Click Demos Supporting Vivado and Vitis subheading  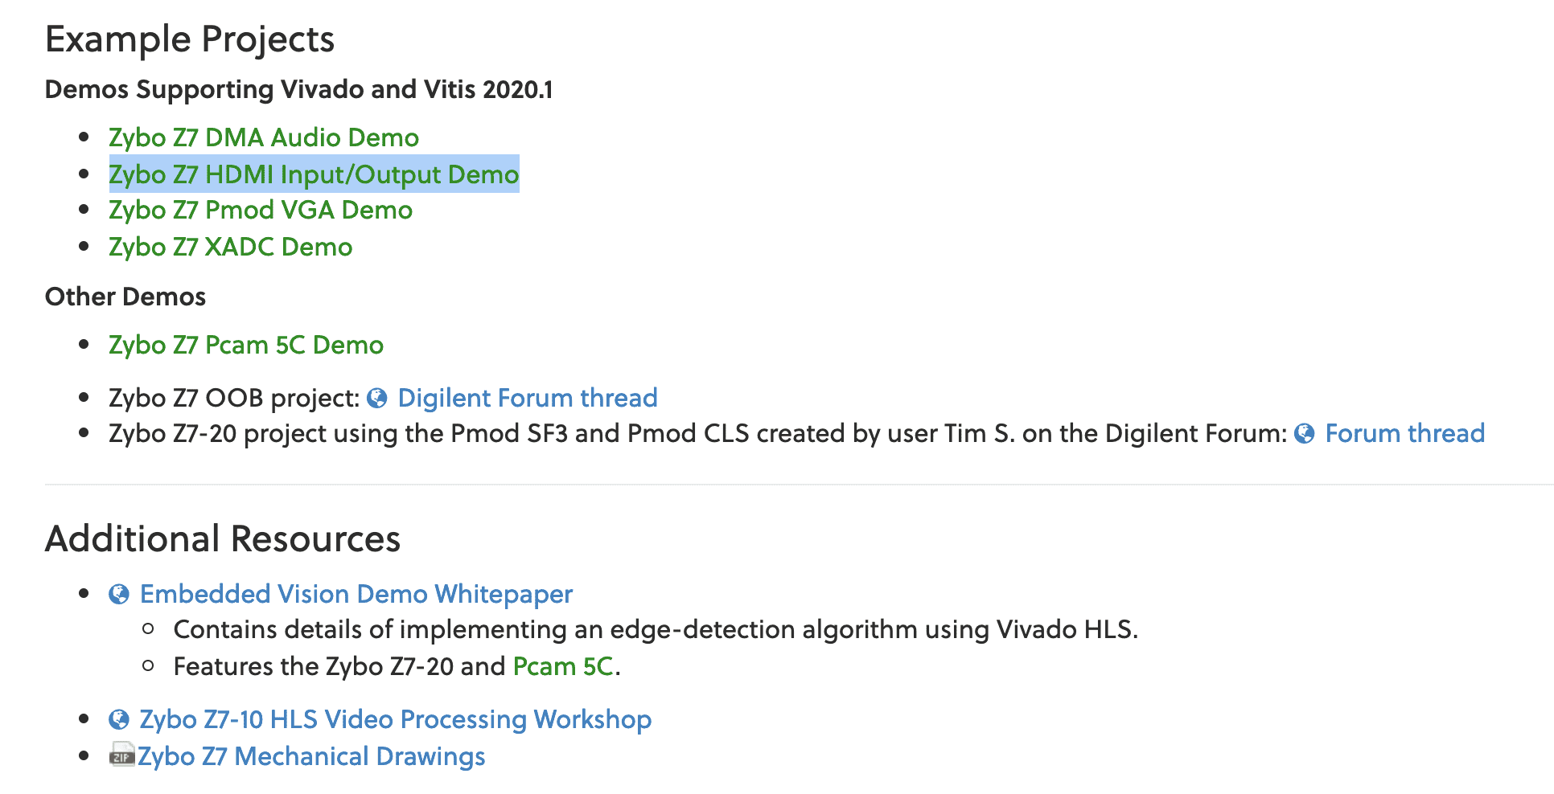(x=299, y=89)
